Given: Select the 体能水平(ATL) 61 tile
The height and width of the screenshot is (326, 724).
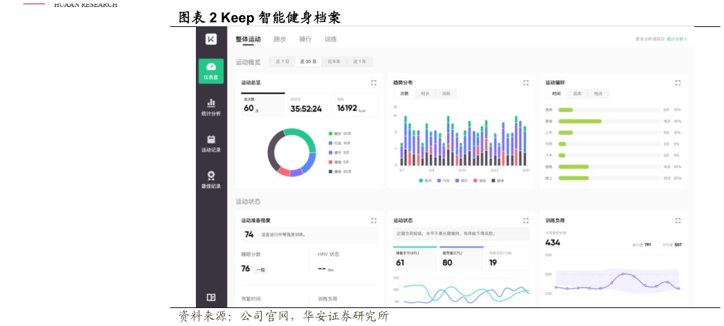Looking at the screenshot, I should (x=415, y=259).
